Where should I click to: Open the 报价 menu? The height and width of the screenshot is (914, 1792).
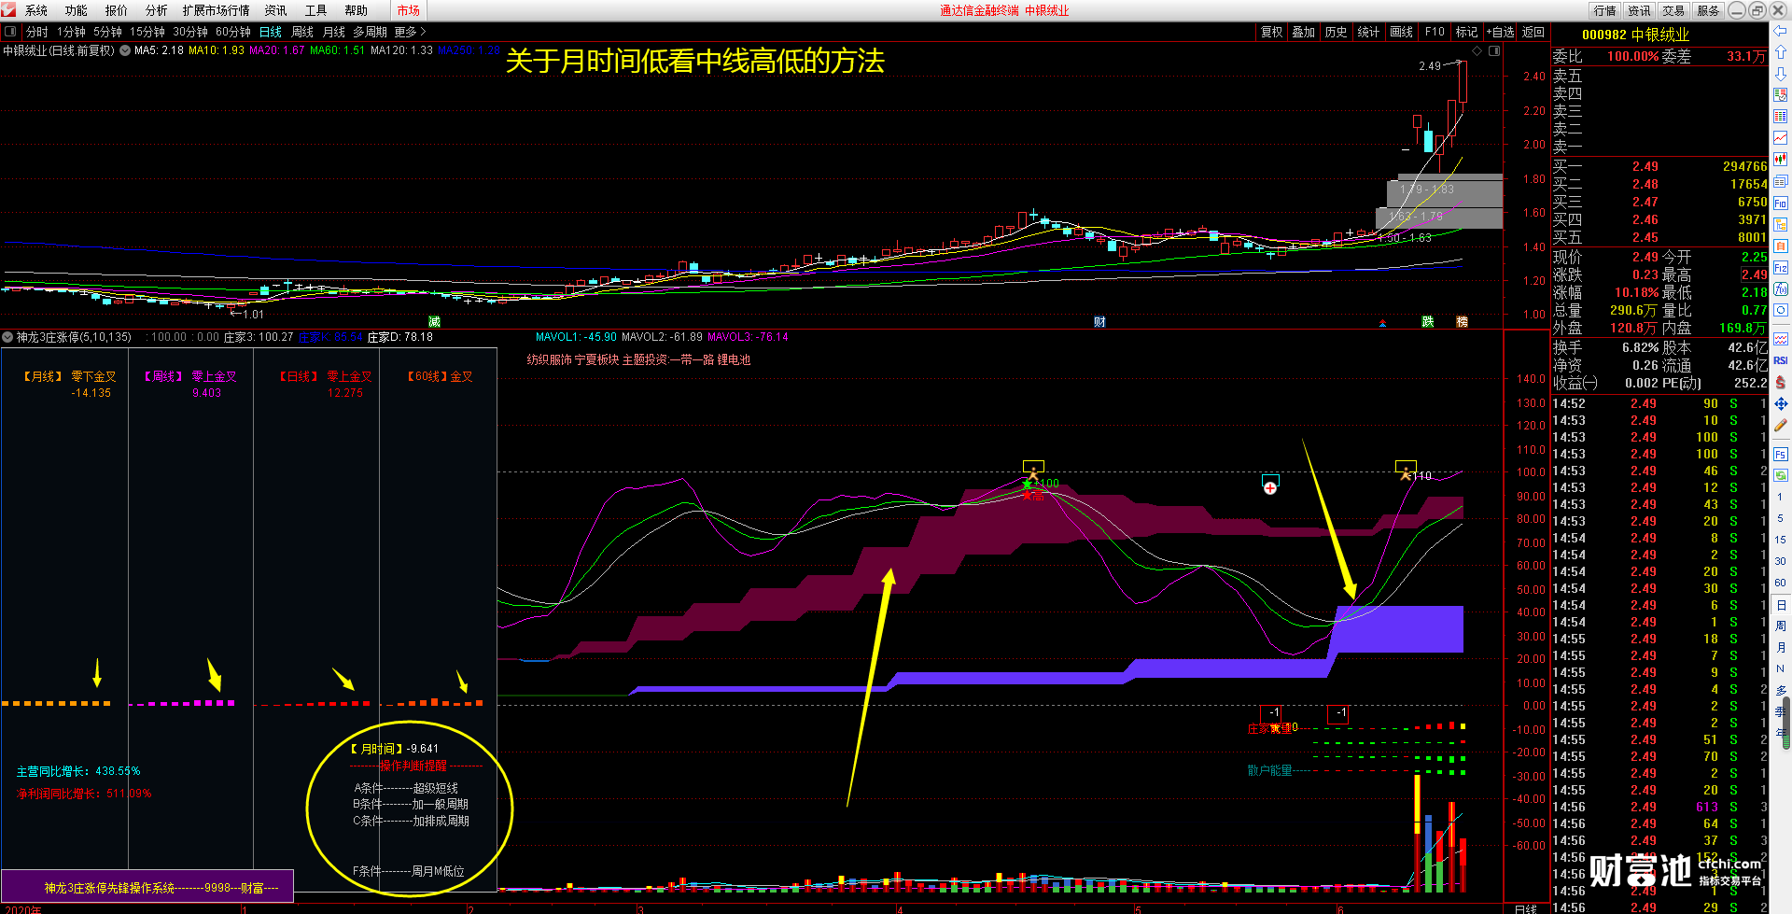point(116,10)
